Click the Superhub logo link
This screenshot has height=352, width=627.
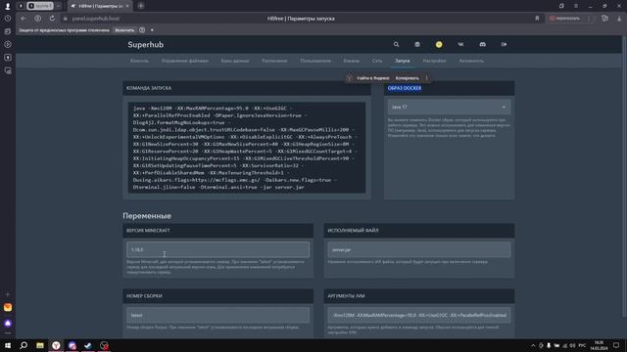click(x=146, y=44)
